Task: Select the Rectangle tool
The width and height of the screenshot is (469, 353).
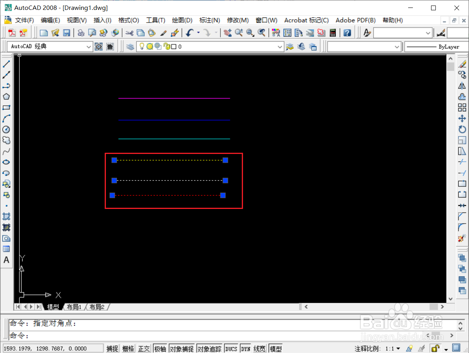Action: 6,108
